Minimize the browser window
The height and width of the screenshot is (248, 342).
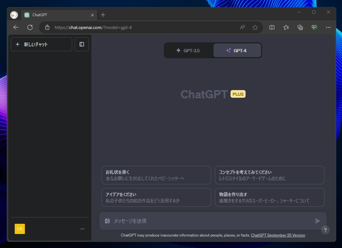tap(299, 12)
